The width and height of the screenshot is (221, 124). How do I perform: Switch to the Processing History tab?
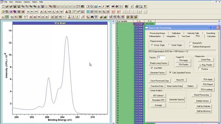pyautogui.click(x=157, y=33)
